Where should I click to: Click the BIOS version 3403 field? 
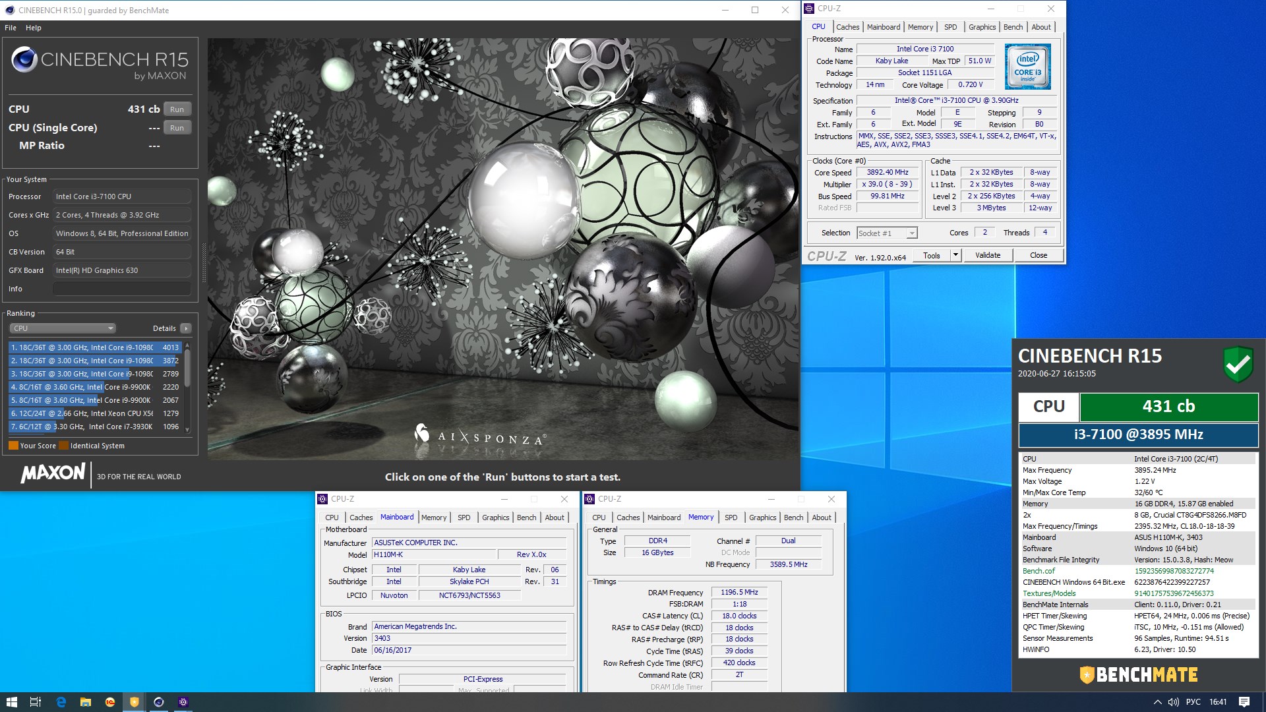(469, 638)
